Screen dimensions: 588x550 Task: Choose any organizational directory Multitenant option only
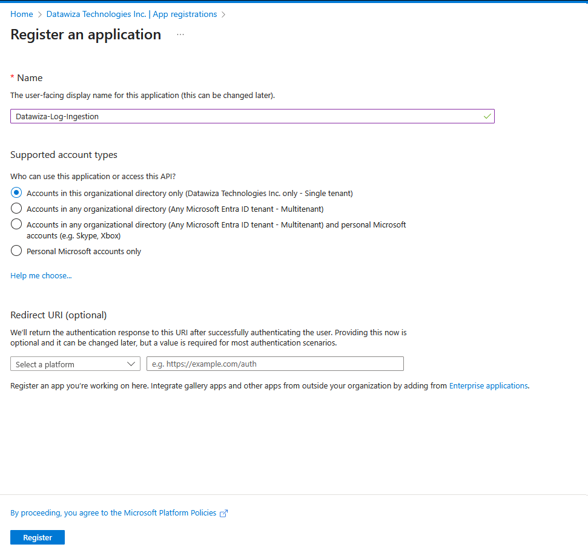click(16, 209)
